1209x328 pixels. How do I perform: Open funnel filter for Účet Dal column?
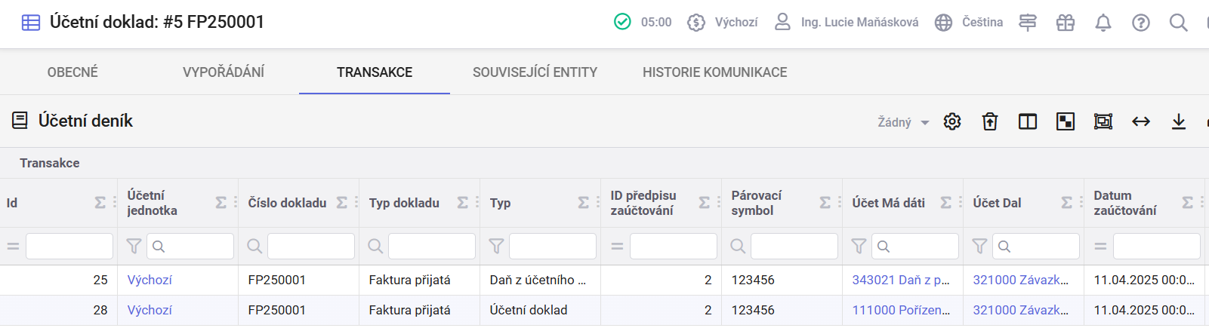click(979, 246)
